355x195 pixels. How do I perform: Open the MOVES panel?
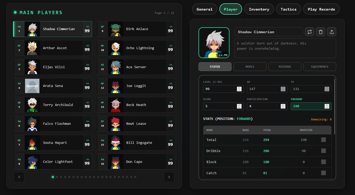[x=250, y=66]
